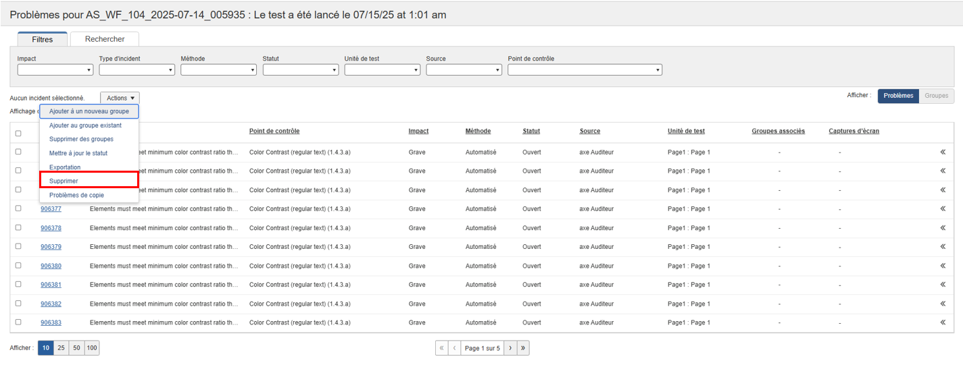Switch view to Groupes
Viewport: 963px width, 369px height.
[936, 96]
